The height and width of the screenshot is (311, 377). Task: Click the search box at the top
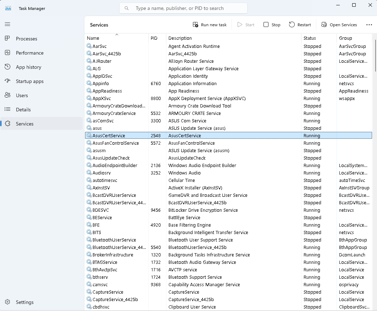click(x=183, y=8)
